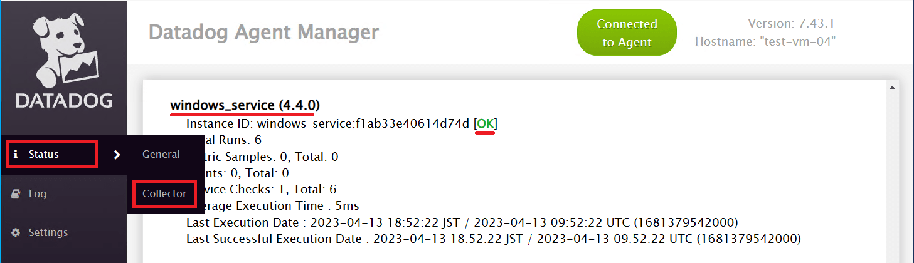Click the DATADOG wordmark under the logo

[64, 101]
